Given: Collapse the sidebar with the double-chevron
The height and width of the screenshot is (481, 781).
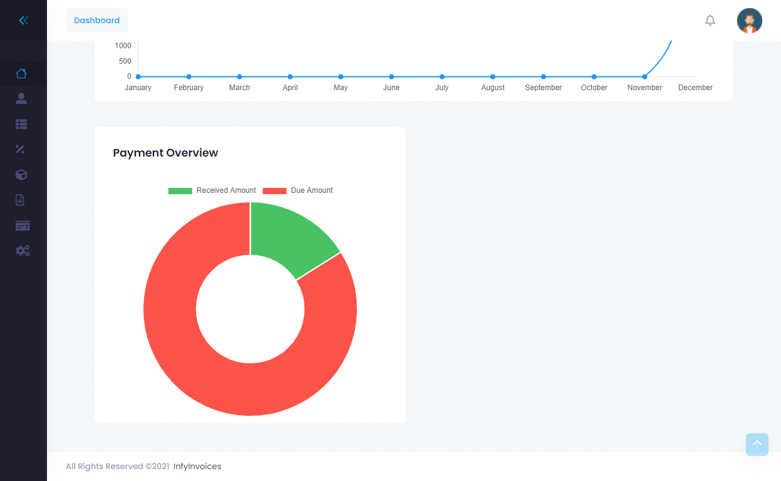Looking at the screenshot, I should click(x=23, y=20).
